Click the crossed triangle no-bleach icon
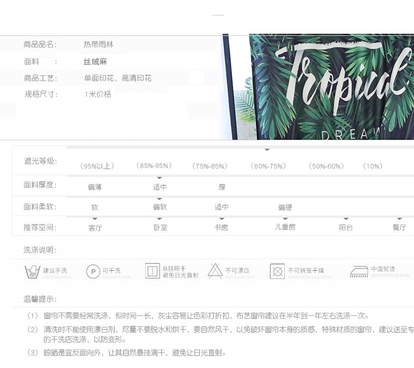The height and width of the screenshot is (368, 414). pyautogui.click(x=215, y=271)
